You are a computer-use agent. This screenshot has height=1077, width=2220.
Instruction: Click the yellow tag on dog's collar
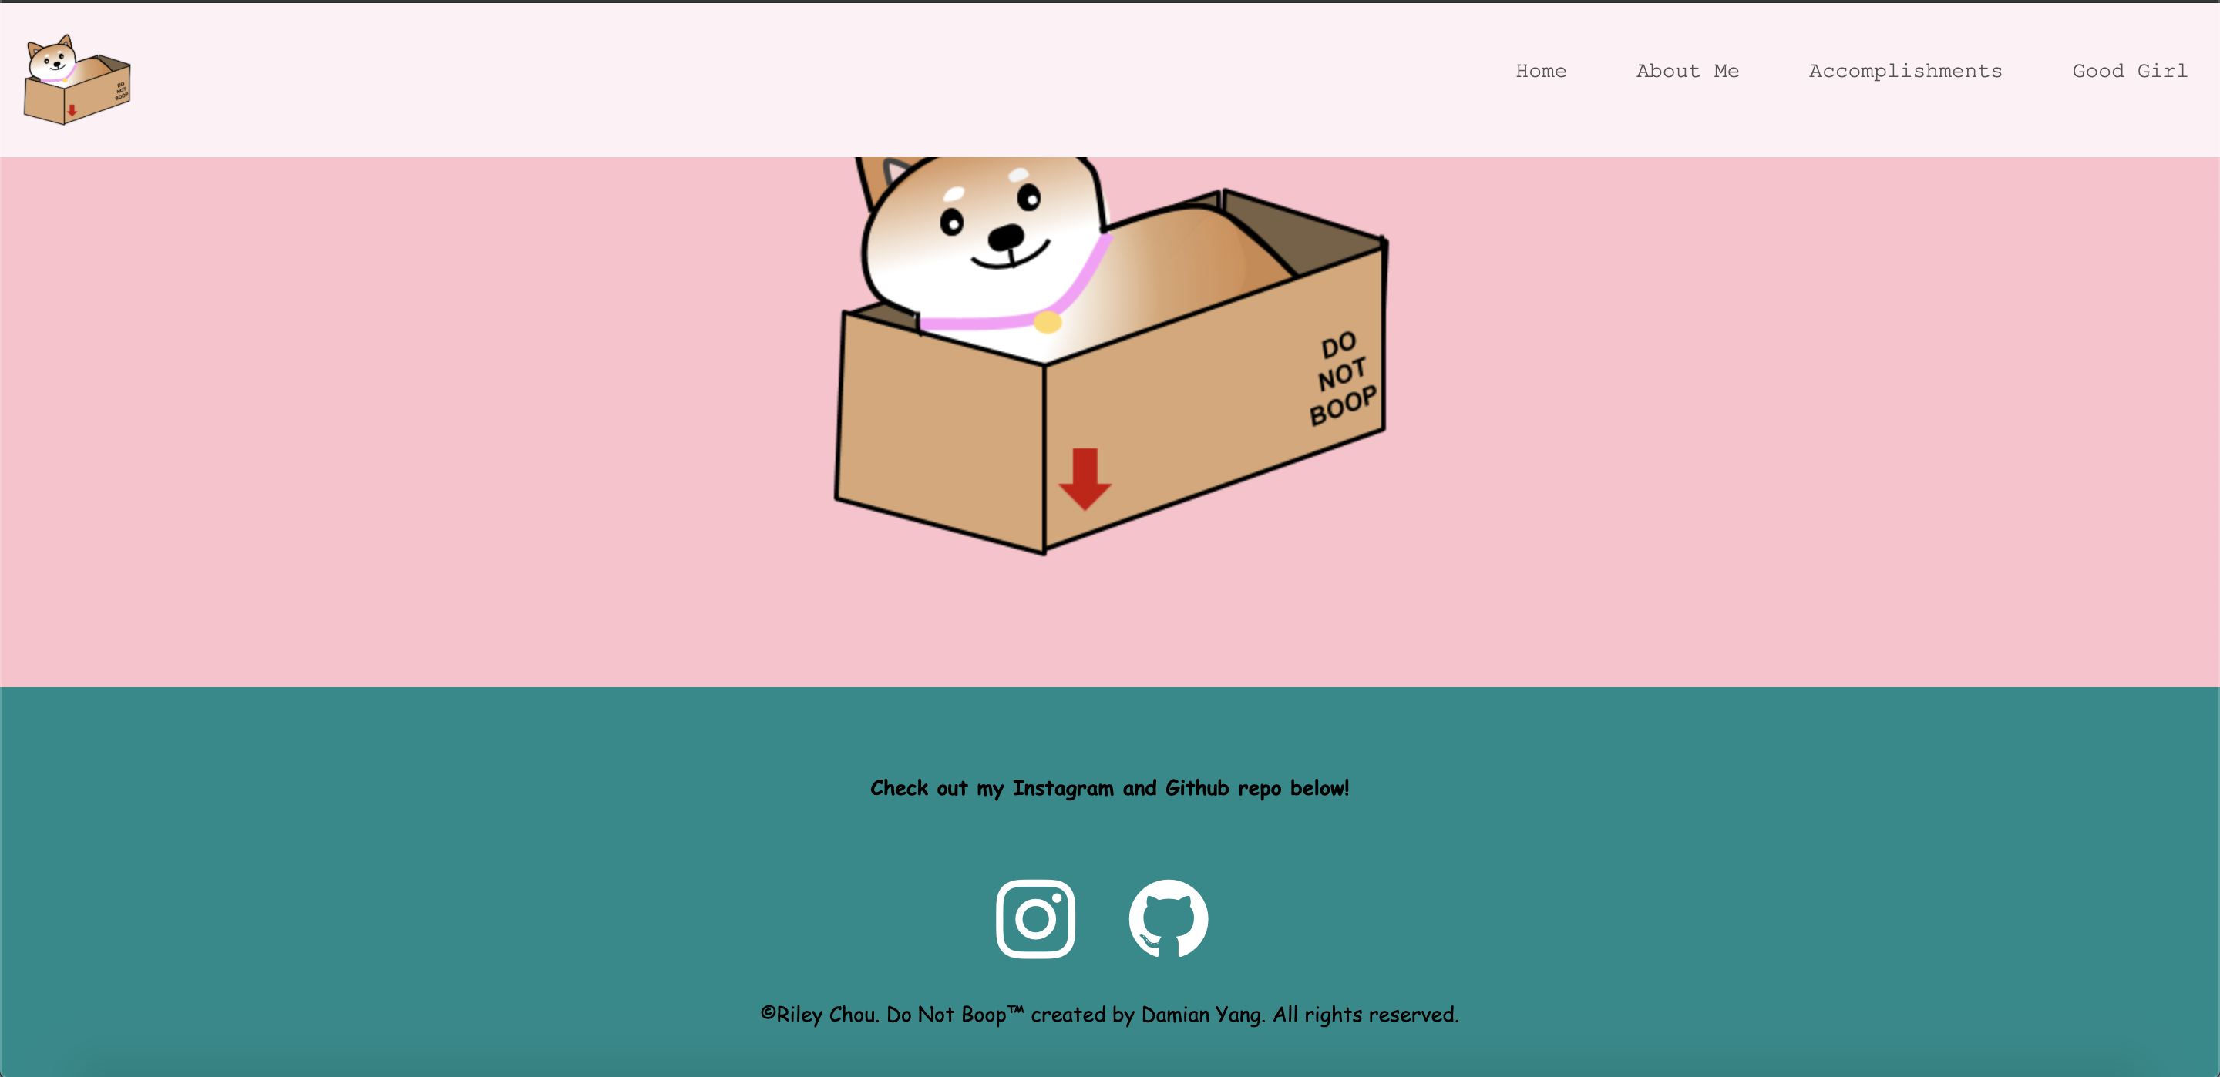1047,323
